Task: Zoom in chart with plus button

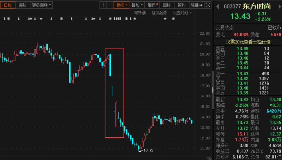Action: click(103, 5)
